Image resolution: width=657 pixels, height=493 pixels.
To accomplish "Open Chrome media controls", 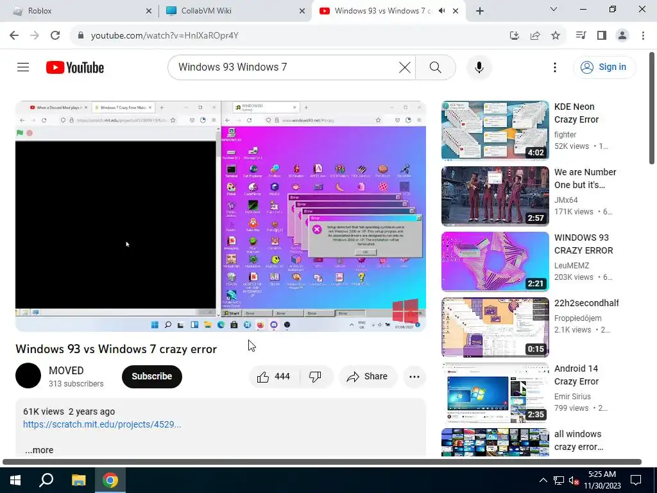I will pos(581,36).
